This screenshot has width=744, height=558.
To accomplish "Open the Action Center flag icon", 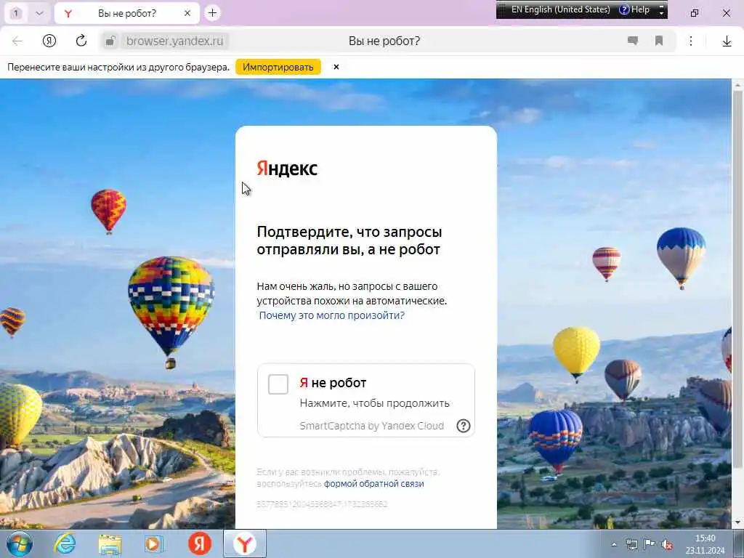I will click(x=649, y=544).
